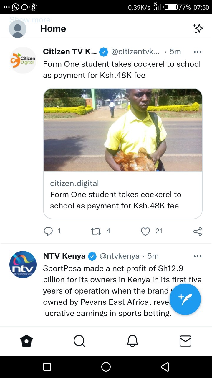Open NTV Kenya profile picture
Viewport: 212px width, 378px height.
click(23, 265)
